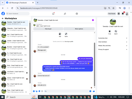Open more actions plus icon in composer
This screenshot has width=132, height=99.
[34, 91]
